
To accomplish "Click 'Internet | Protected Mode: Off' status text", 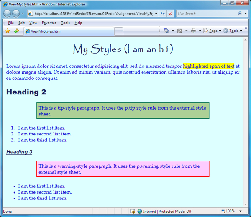I will pos(167,212).
